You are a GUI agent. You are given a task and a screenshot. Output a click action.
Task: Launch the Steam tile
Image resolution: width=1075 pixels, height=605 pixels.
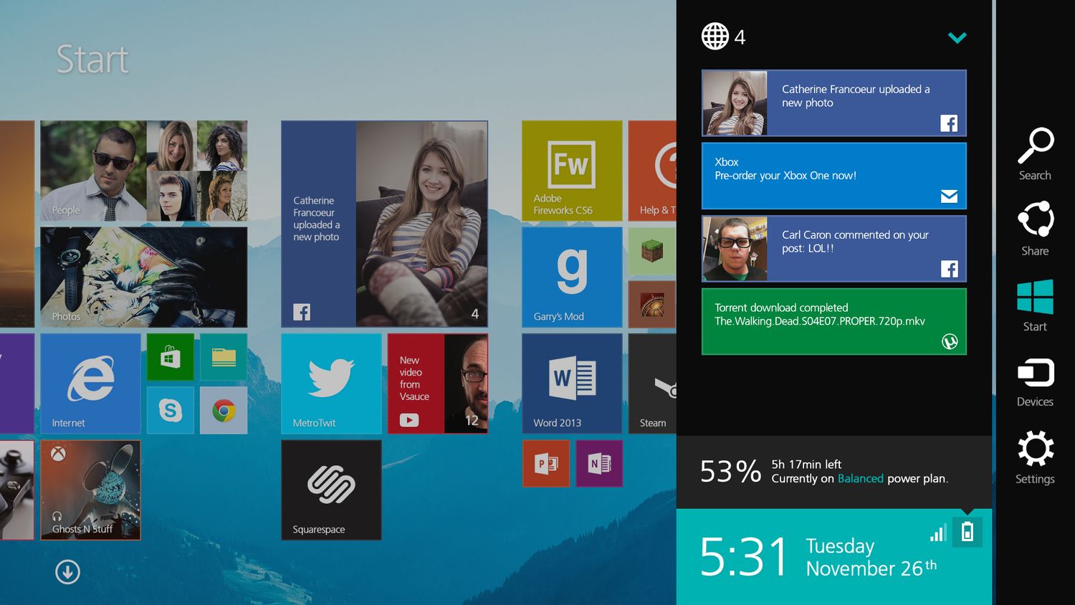pyautogui.click(x=652, y=384)
